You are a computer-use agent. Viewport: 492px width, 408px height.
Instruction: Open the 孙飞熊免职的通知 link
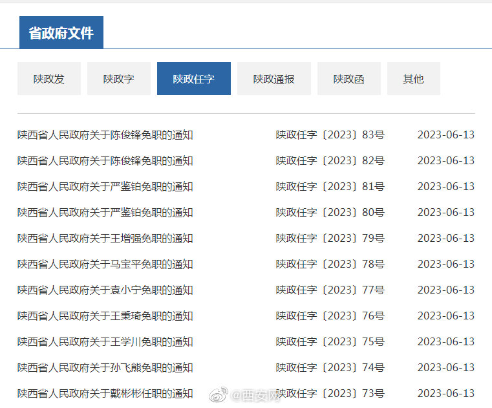click(105, 368)
